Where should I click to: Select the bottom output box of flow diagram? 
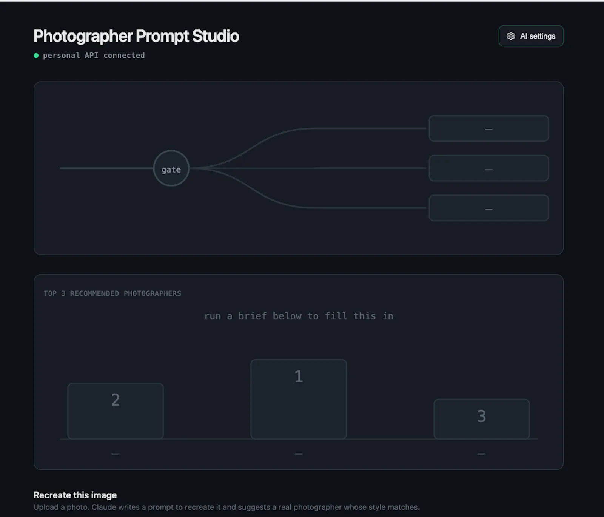pyautogui.click(x=488, y=208)
